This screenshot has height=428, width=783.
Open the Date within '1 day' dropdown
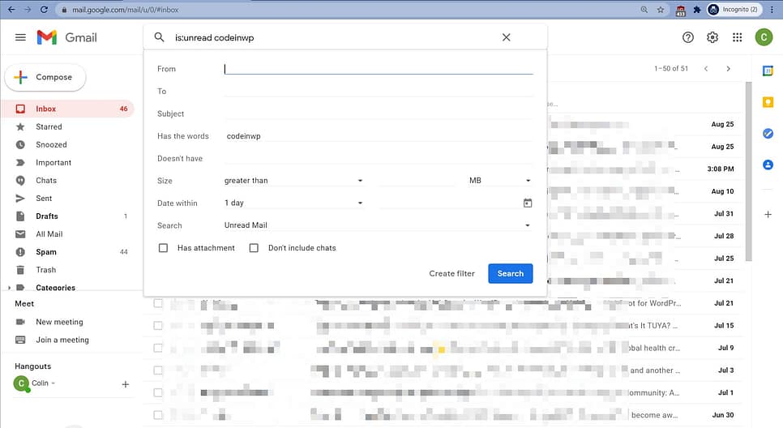click(x=293, y=203)
